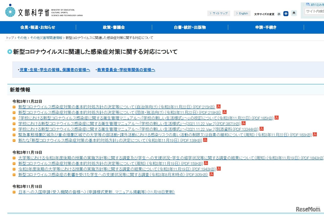324x215 pixels.
Task: Open the 白書・統計・出版物 navigation menu
Action: pyautogui.click(x=190, y=27)
